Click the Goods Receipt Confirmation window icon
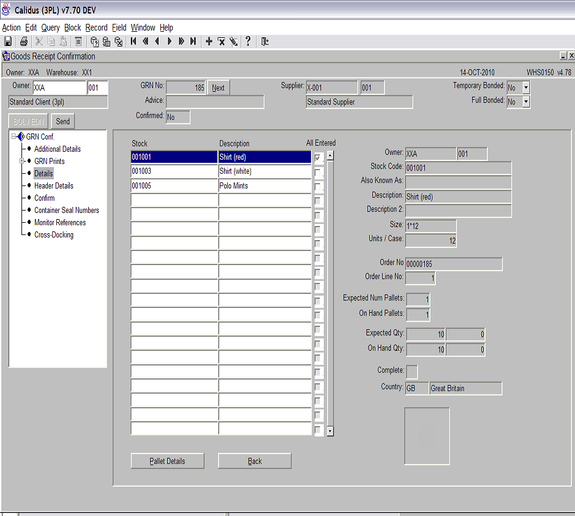 point(6,56)
